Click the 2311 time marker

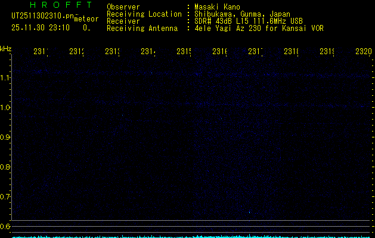coord(41,52)
